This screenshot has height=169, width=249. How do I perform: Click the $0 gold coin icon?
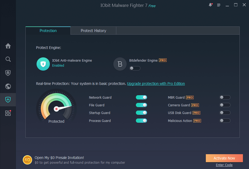[x=27, y=160]
